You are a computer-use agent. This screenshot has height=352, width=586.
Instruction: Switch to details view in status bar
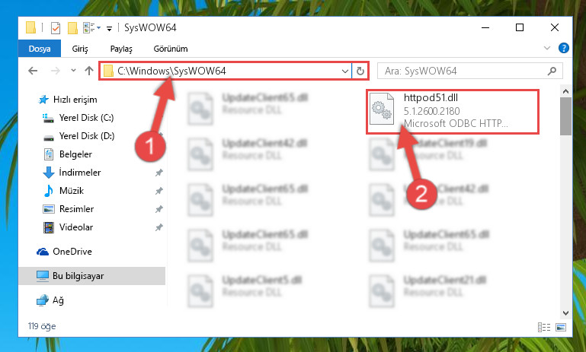(544, 328)
